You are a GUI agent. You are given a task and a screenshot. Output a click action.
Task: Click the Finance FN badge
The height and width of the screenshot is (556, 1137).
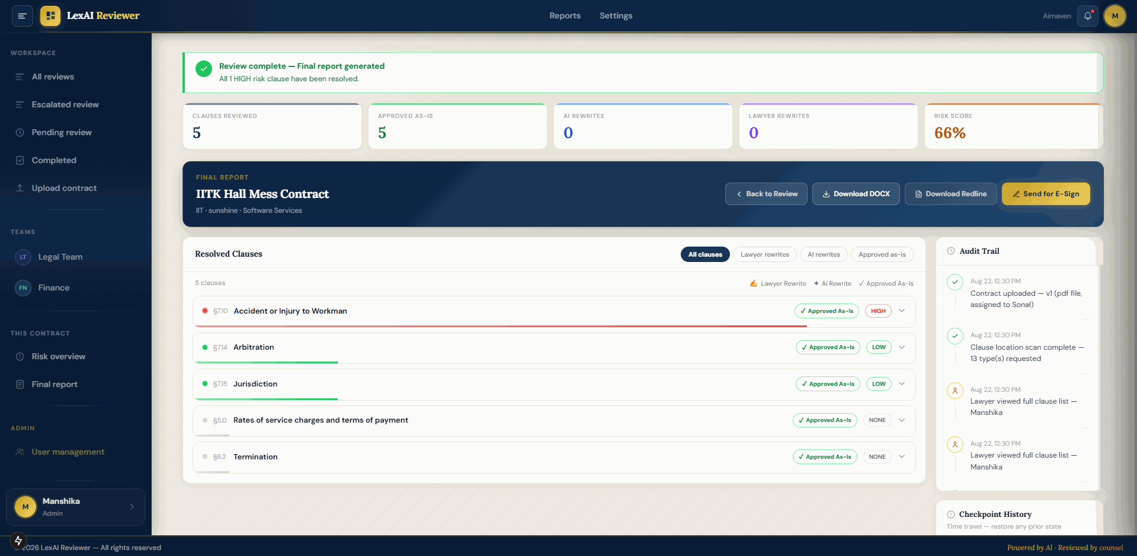click(23, 288)
